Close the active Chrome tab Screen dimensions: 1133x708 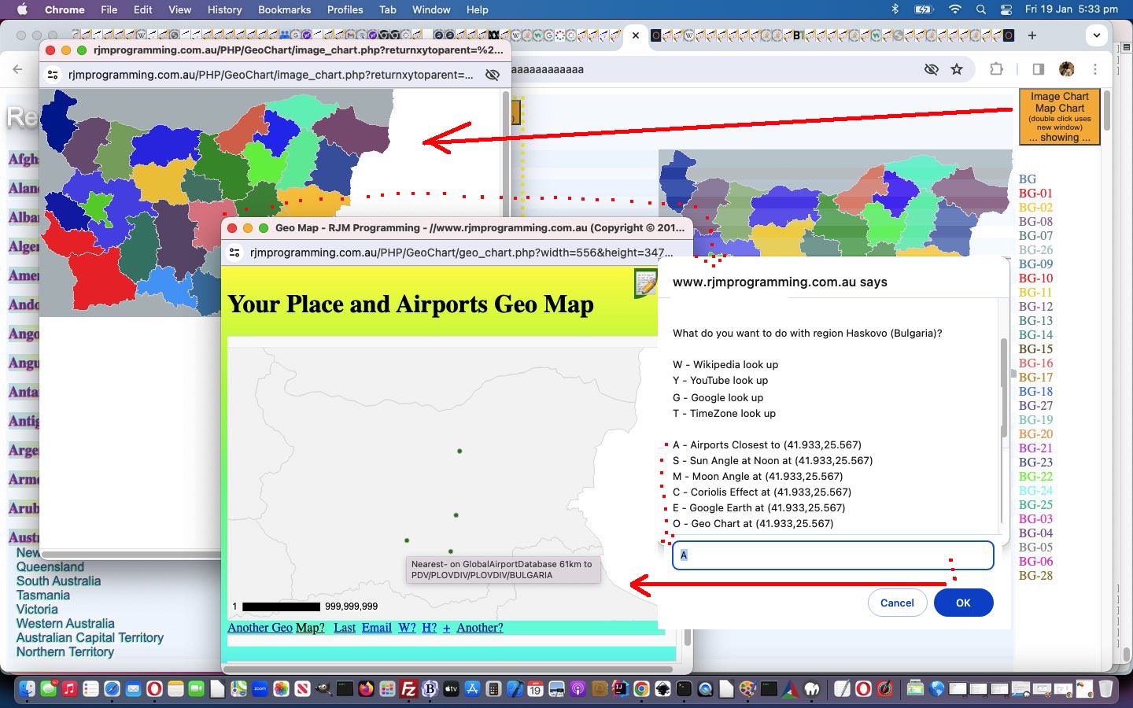(636, 35)
